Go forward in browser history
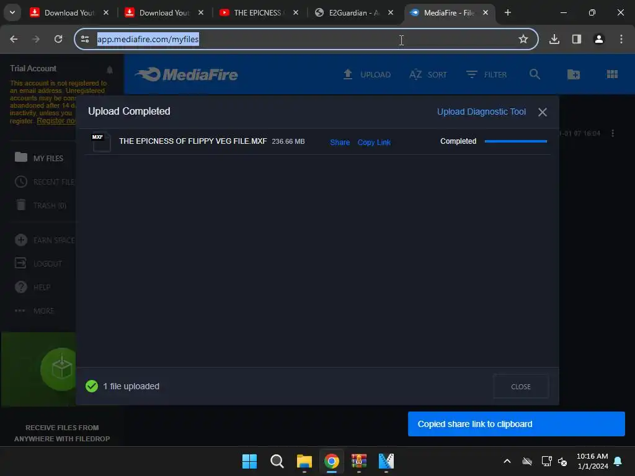Image resolution: width=635 pixels, height=476 pixels. point(36,39)
